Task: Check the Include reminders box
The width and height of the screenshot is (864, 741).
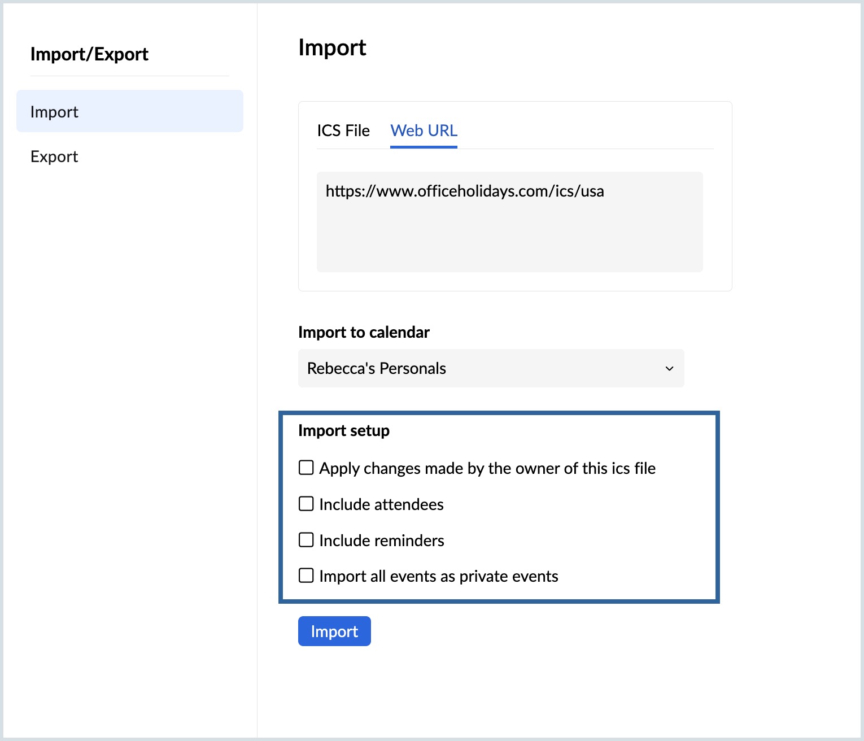Action: (306, 540)
